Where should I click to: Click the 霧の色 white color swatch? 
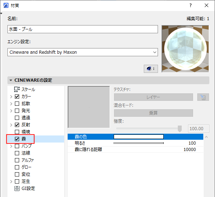[x=138, y=137]
